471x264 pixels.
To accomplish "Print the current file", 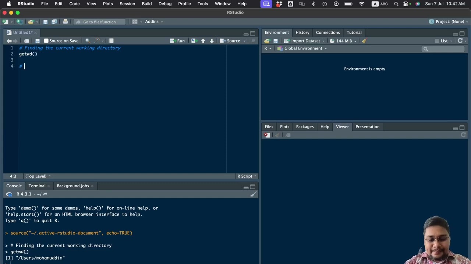I will pos(65,22).
